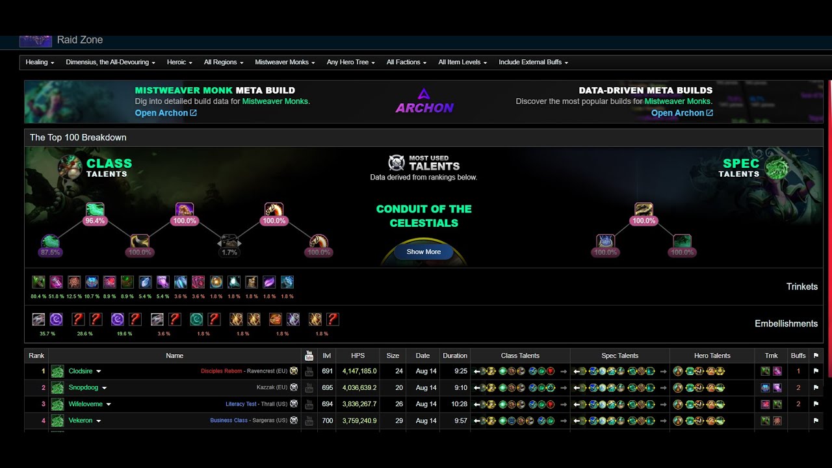Click the right Open Archon link
This screenshot has height=468, width=832.
[x=682, y=113]
